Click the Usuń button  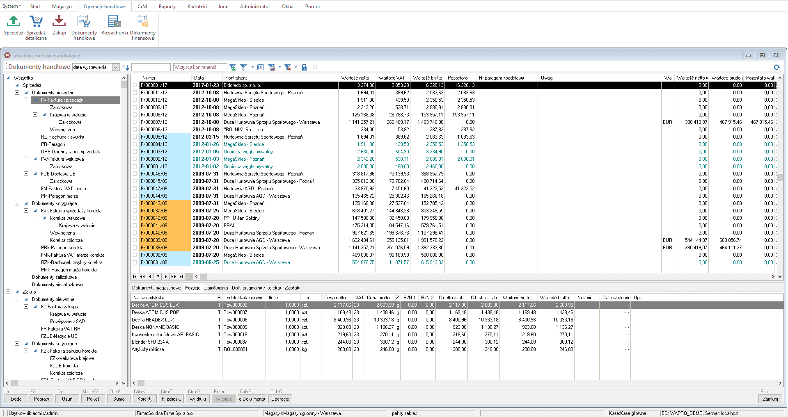(x=67, y=399)
